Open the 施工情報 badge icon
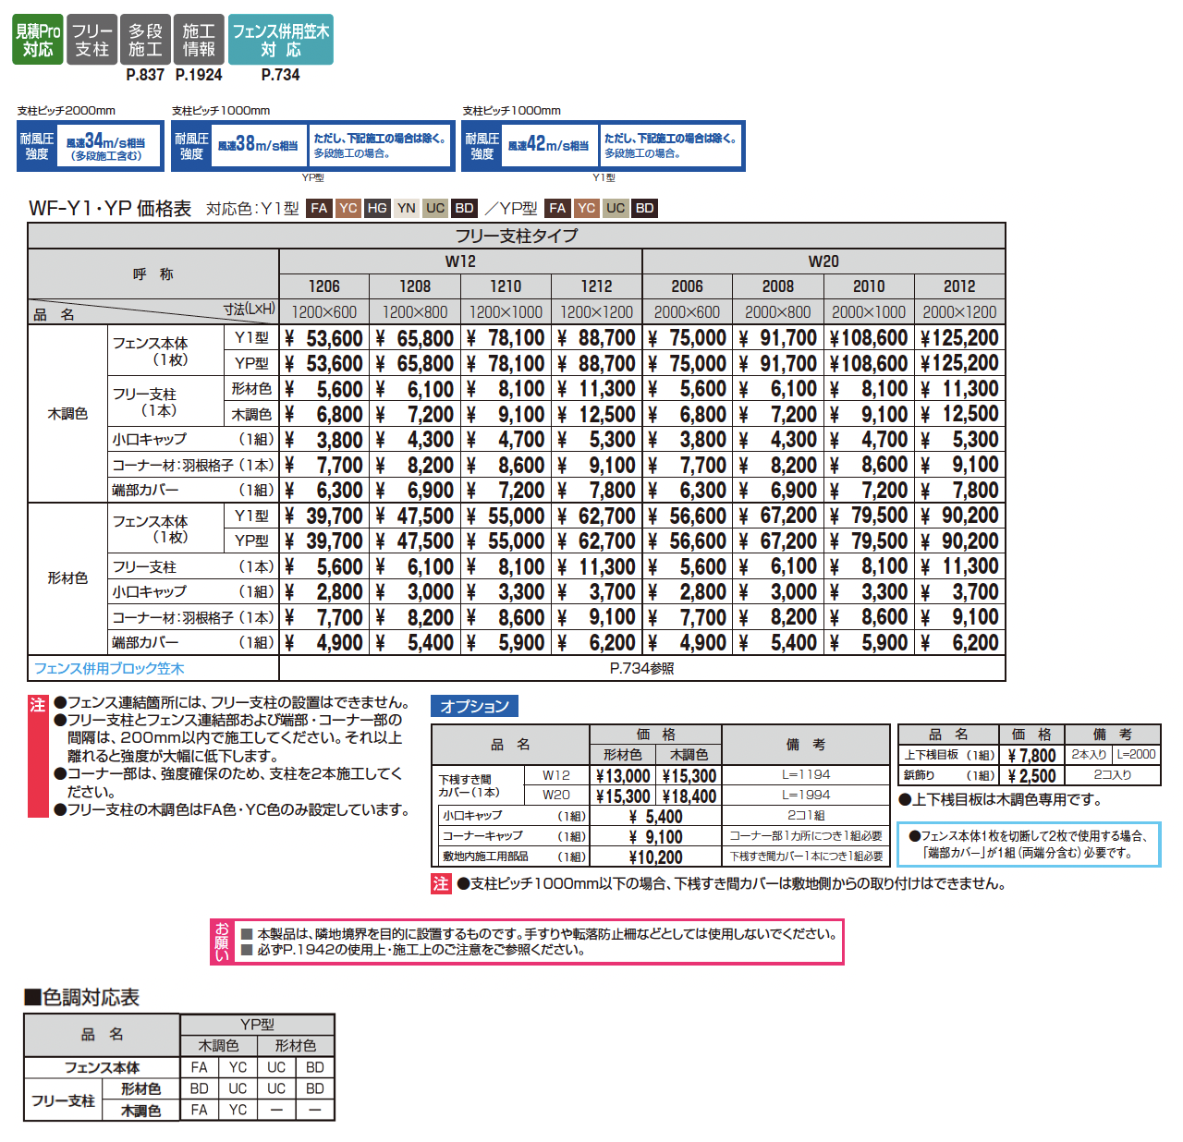The image size is (1183, 1142). [199, 40]
